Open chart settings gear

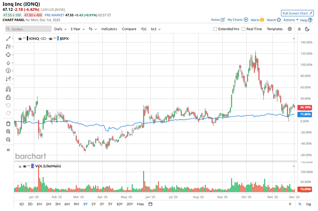[x=290, y=29]
